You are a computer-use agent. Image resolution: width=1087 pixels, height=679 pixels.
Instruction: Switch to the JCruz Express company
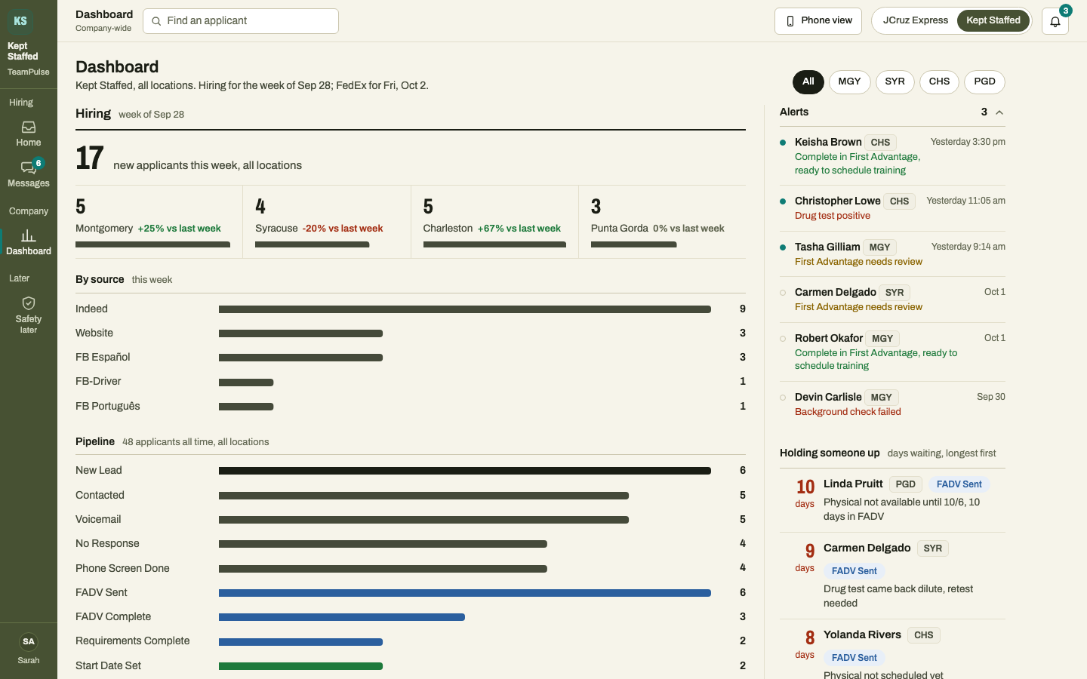click(x=916, y=20)
